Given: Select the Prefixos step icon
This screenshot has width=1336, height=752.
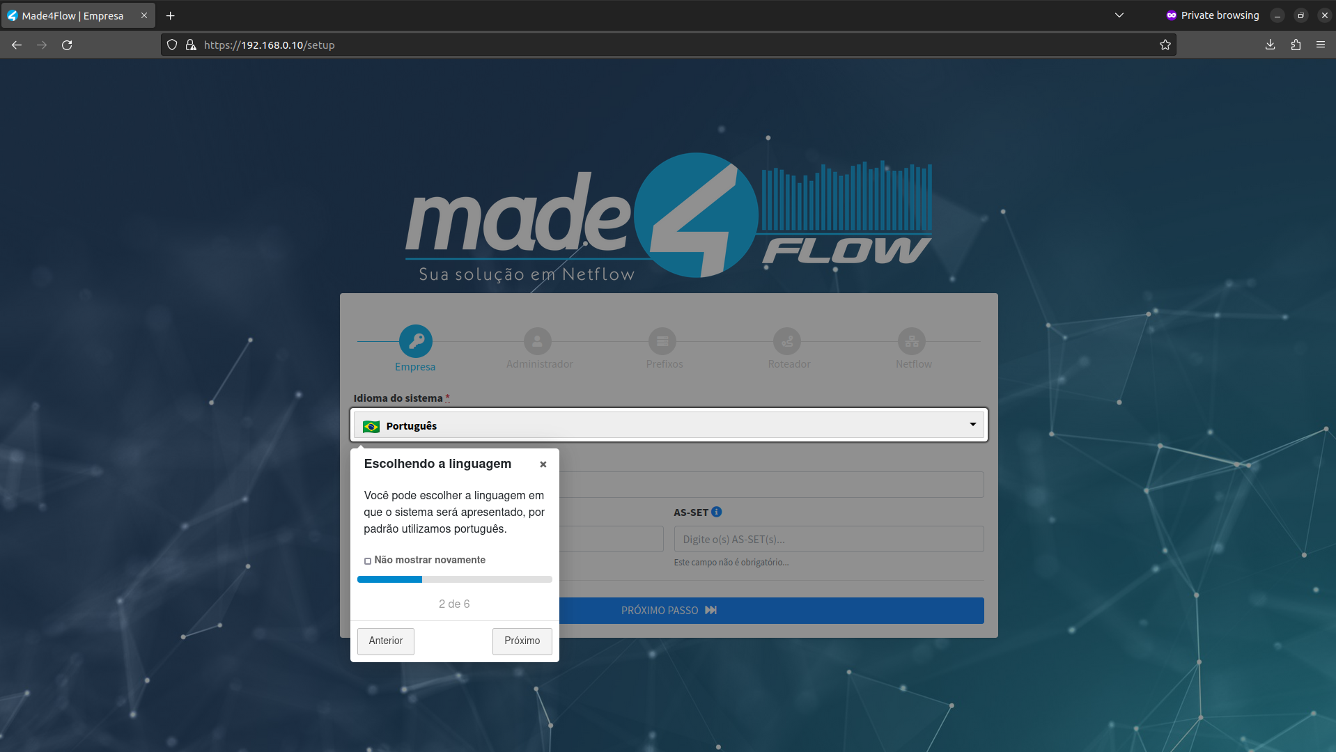Looking at the screenshot, I should point(662,341).
